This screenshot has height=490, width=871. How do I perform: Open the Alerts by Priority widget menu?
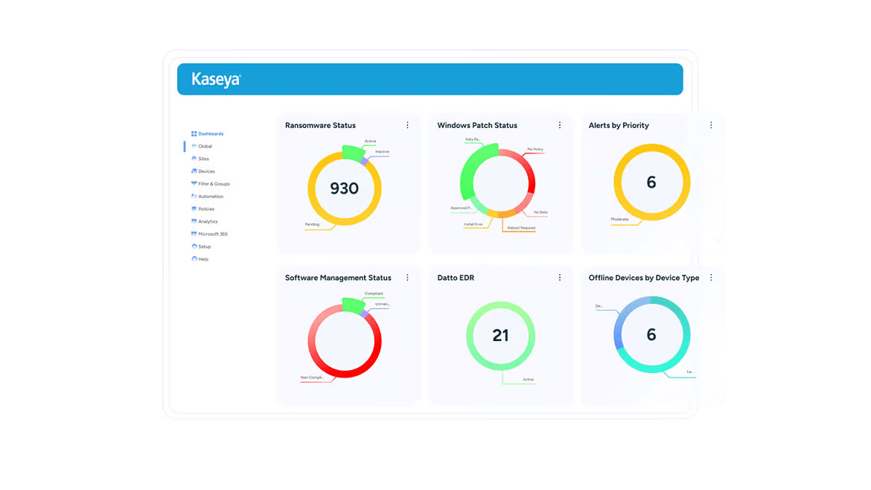pos(711,125)
